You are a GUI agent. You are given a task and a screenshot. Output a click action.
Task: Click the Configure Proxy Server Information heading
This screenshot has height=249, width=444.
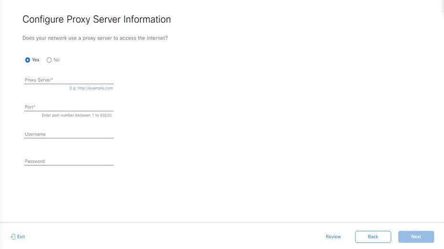(x=96, y=19)
